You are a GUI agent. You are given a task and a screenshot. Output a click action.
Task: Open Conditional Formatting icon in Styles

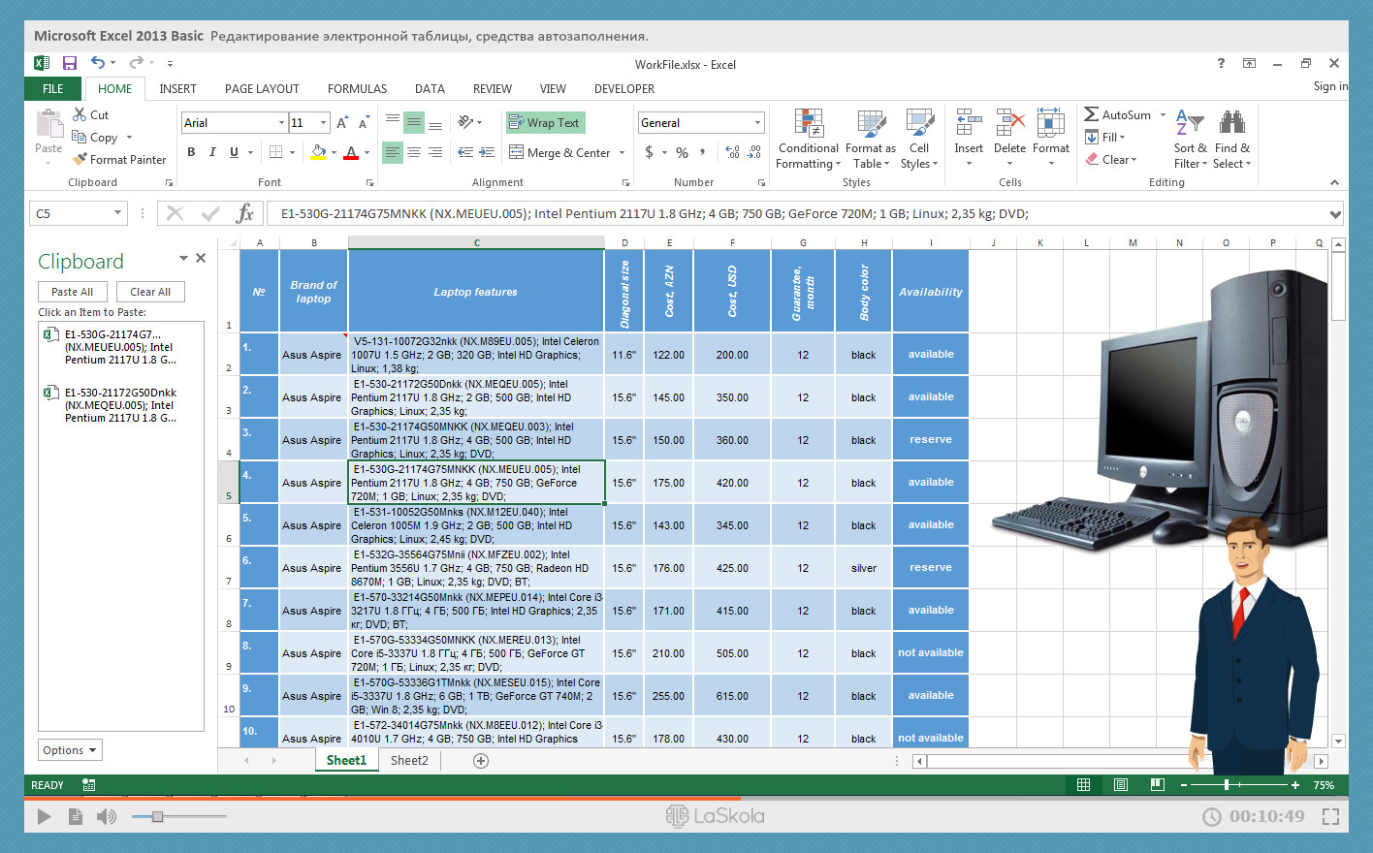[x=808, y=124]
